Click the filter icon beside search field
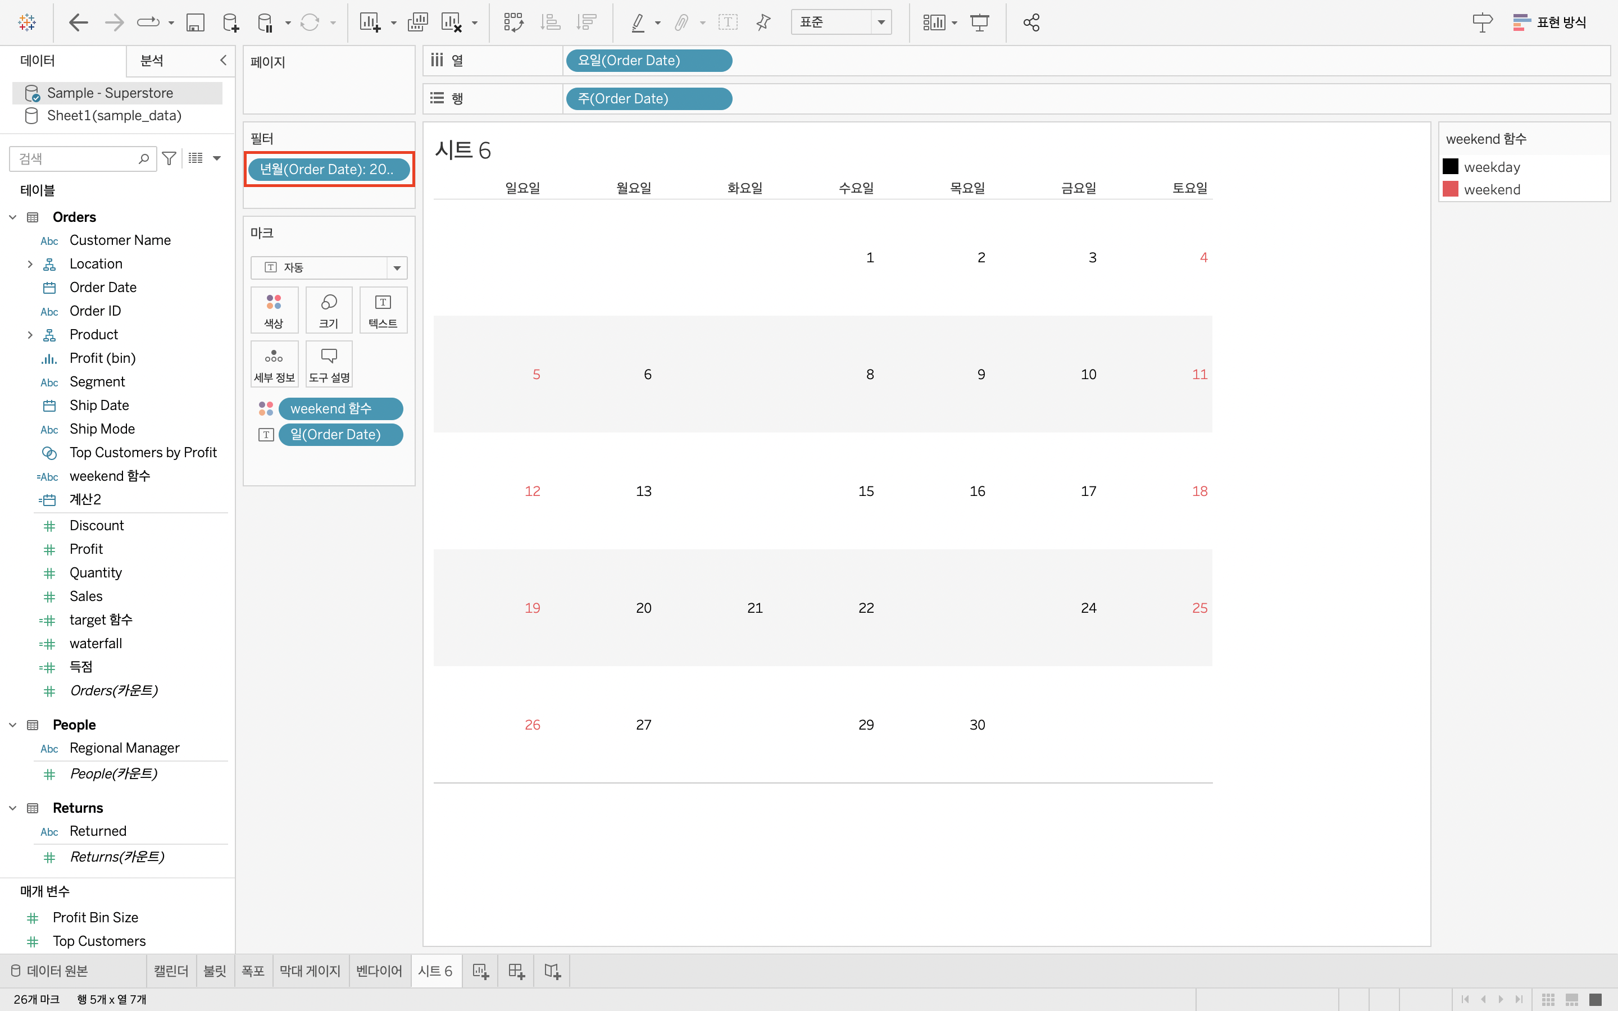1618x1011 pixels. pyautogui.click(x=169, y=158)
